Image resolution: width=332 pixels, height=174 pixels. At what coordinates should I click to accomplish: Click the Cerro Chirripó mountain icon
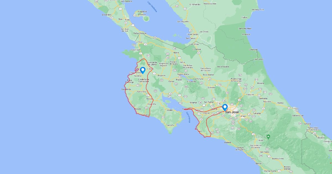pos(268,136)
